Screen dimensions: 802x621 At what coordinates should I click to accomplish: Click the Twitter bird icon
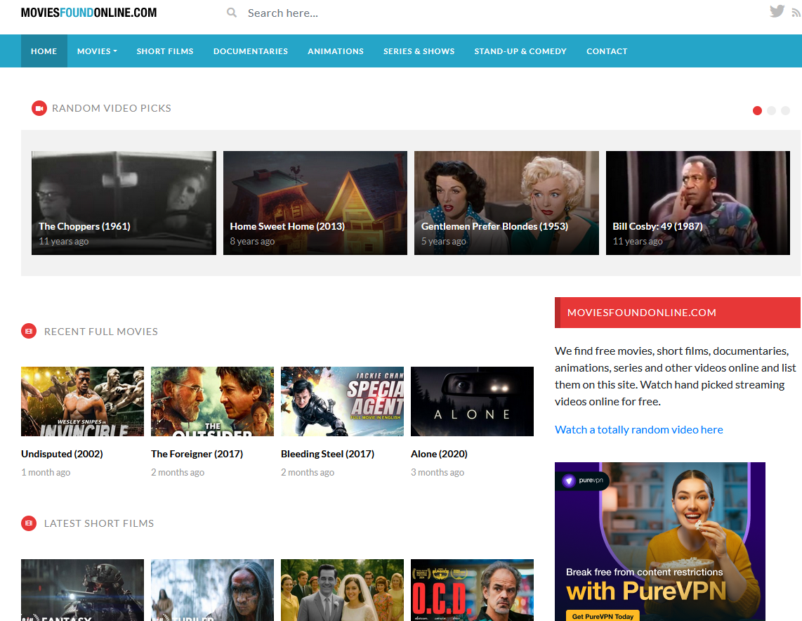(x=777, y=11)
